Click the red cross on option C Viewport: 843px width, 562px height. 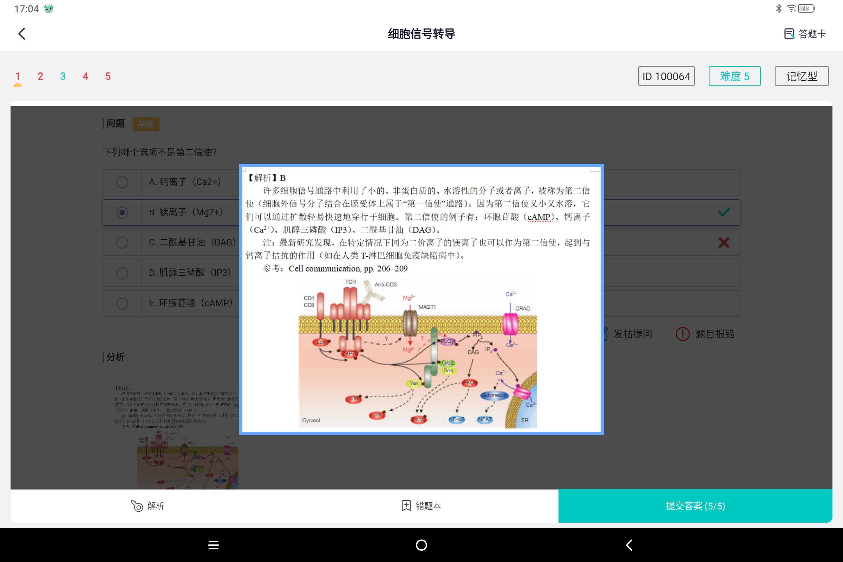tap(724, 243)
